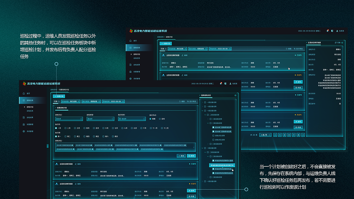Screen dimensions: 354x199
Task: Select 巡检计划 submenu in front window sidebar
Action: pyautogui.click(x=30, y=107)
